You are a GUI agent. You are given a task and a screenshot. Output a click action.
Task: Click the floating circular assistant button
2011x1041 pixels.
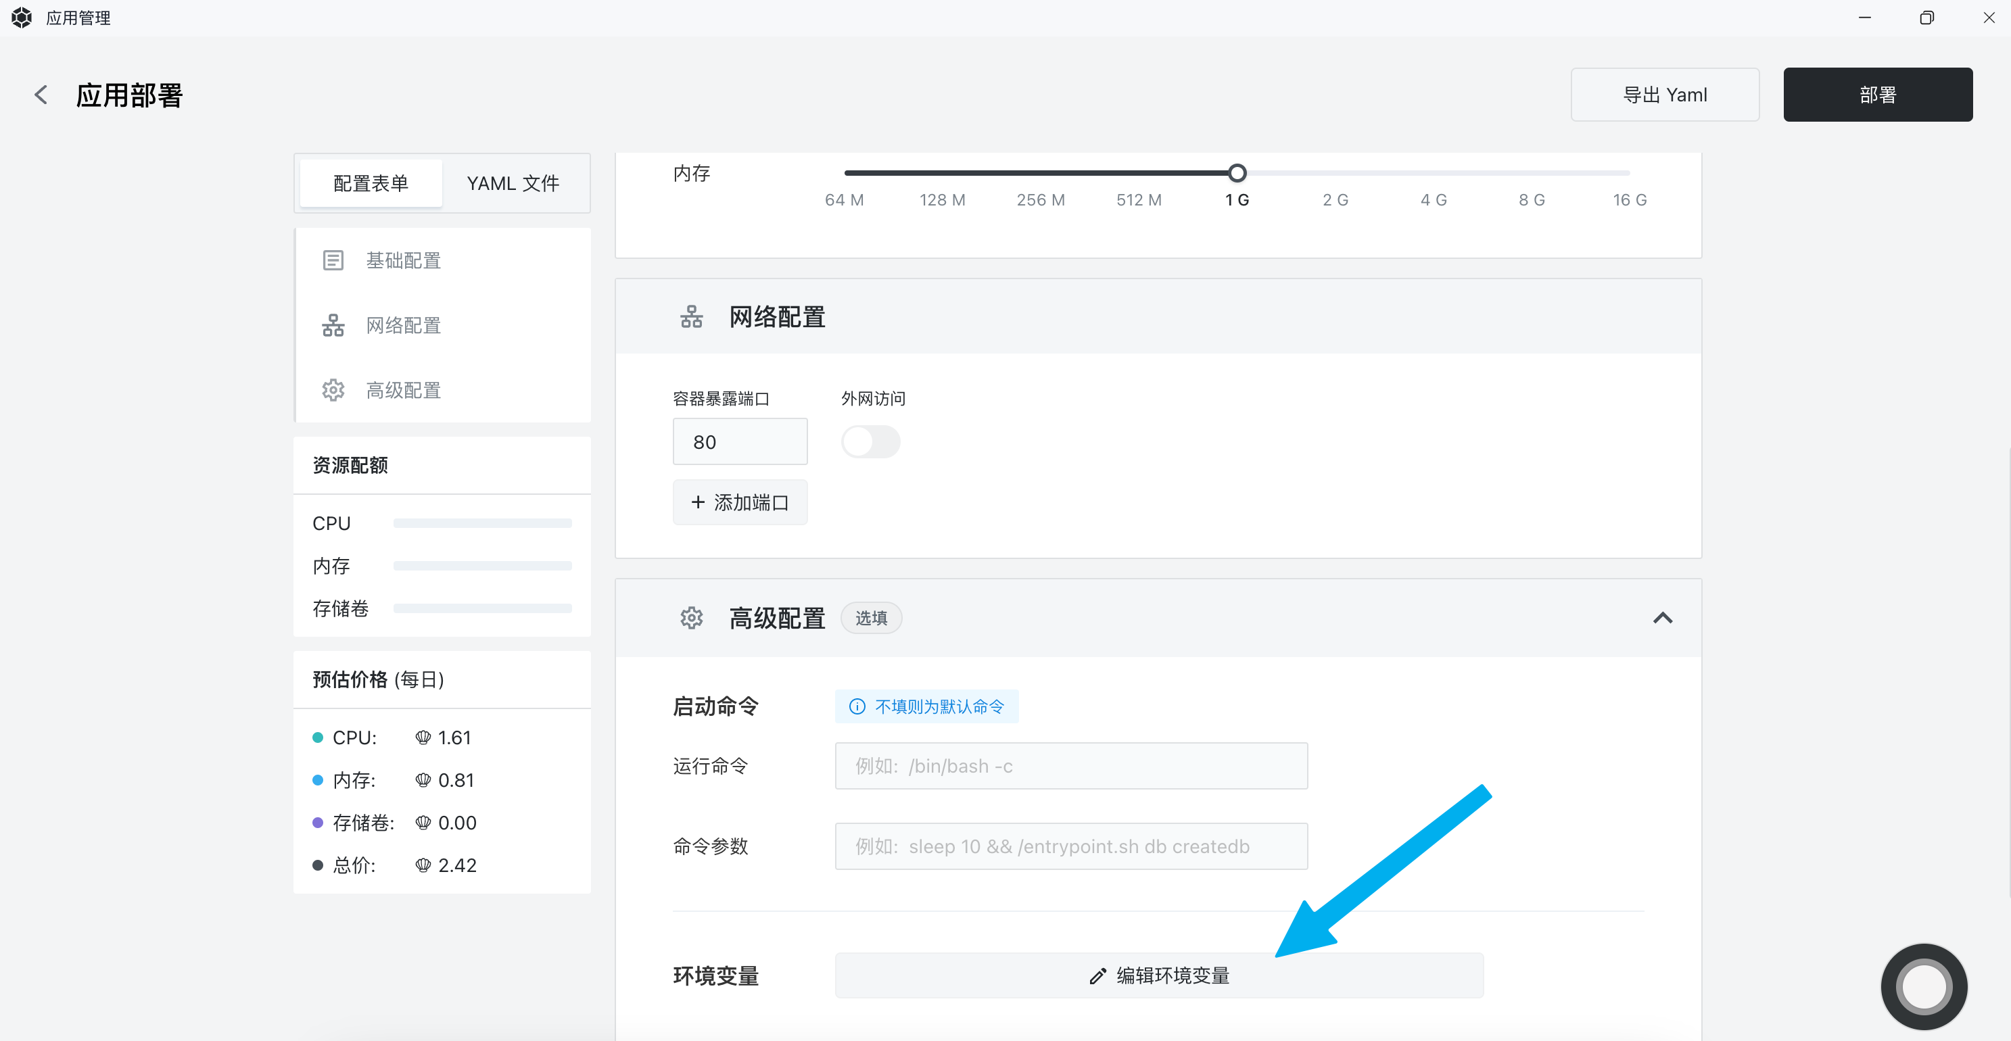[x=1924, y=986]
